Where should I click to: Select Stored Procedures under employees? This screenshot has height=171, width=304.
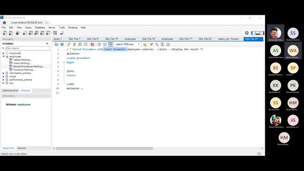28,66
